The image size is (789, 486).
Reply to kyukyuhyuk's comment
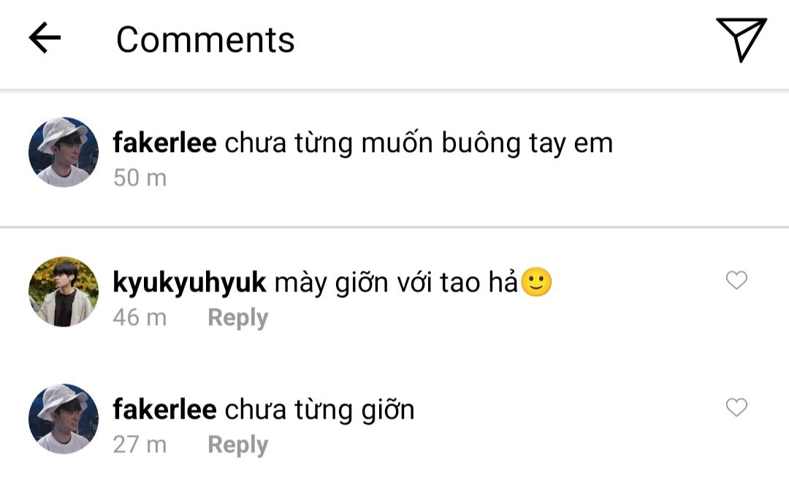(237, 318)
